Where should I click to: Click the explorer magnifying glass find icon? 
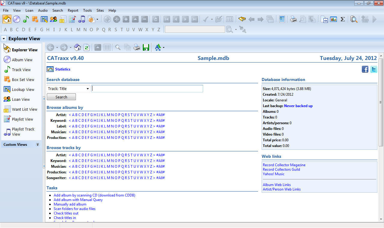[118, 47]
